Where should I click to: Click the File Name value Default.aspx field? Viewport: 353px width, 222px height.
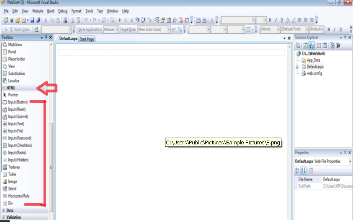pyautogui.click(x=337, y=179)
